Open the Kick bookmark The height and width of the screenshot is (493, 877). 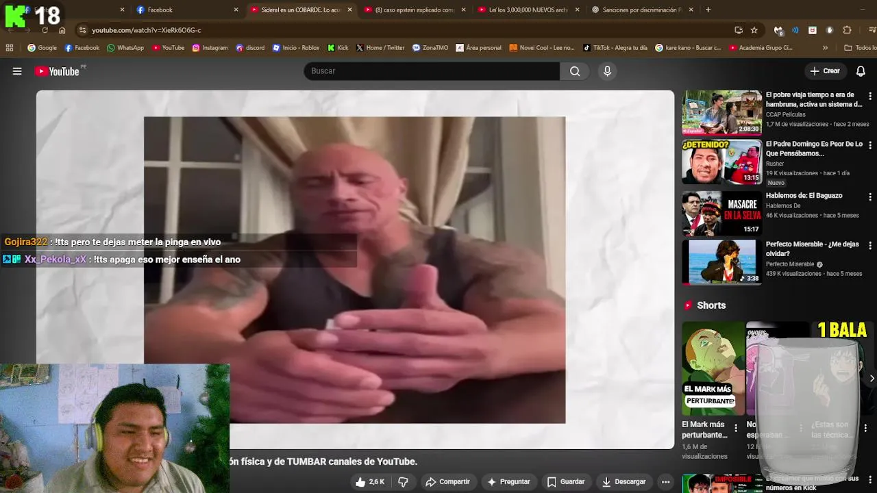tap(338, 48)
